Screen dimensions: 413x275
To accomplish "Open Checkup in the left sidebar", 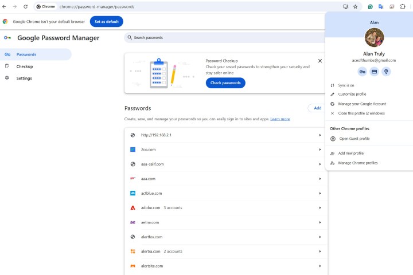I will pos(25,66).
